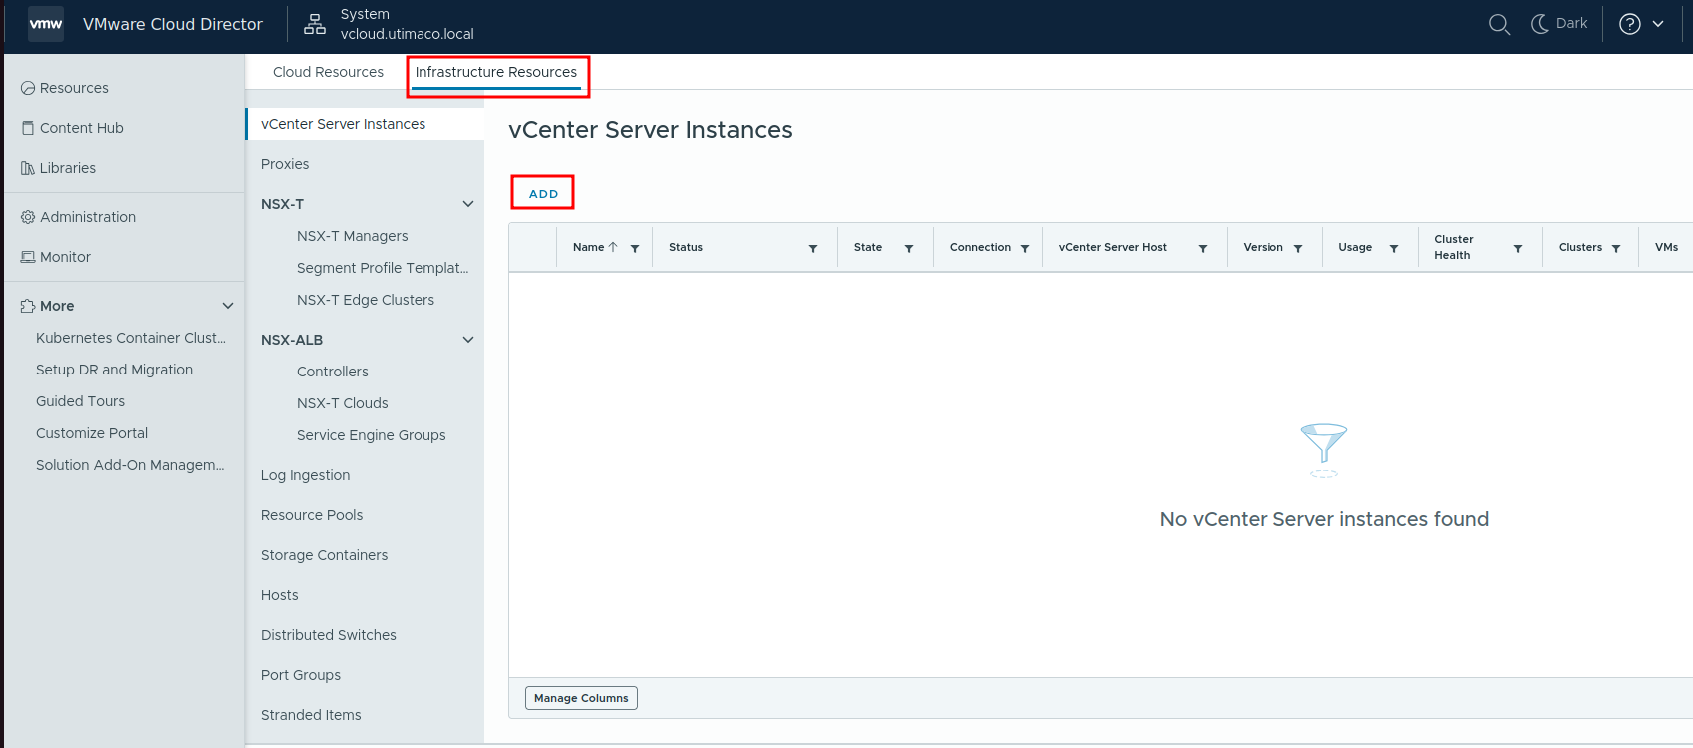This screenshot has width=1693, height=748.
Task: Go to Monitor
Action: [x=65, y=257]
